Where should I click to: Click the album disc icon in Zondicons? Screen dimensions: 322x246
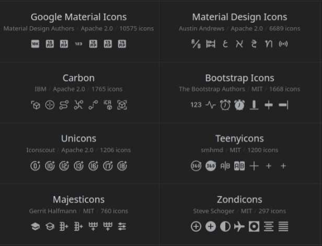pos(254,227)
